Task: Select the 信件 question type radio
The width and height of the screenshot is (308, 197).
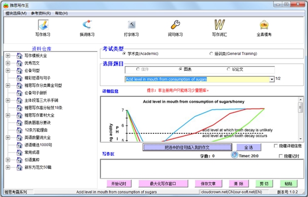Action: pyautogui.click(x=138, y=69)
